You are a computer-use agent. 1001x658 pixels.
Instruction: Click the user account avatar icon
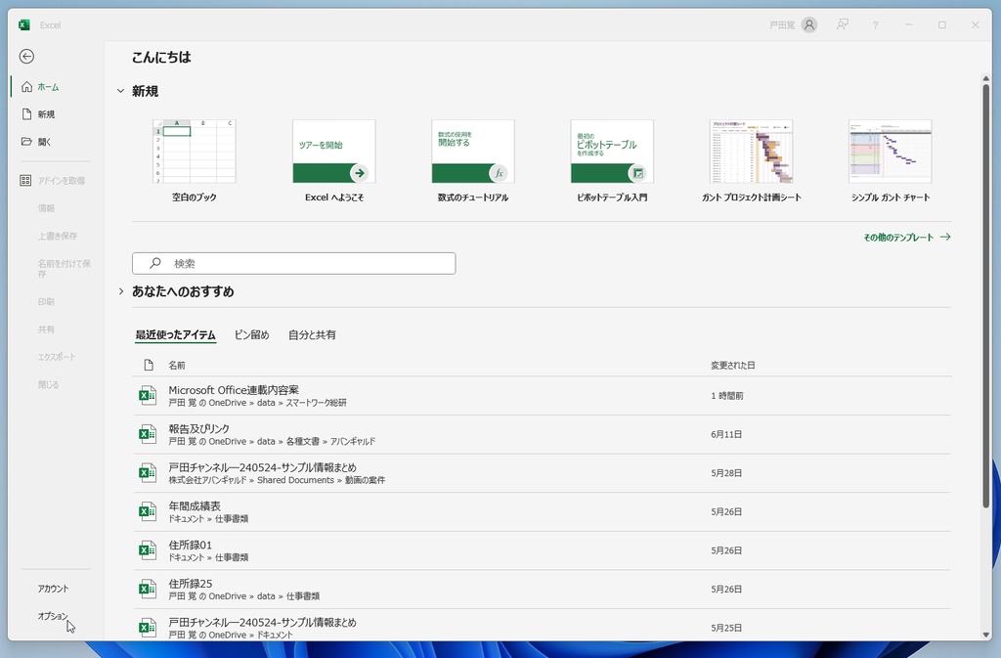click(808, 24)
